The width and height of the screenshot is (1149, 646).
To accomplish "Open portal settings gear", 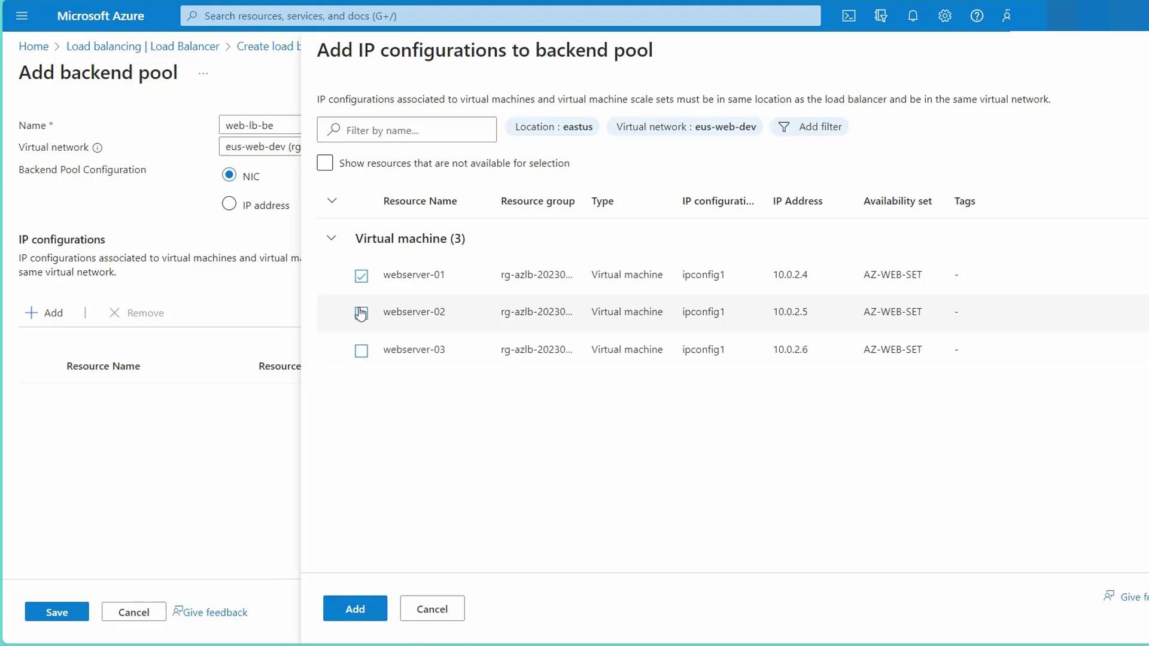I will tap(944, 16).
